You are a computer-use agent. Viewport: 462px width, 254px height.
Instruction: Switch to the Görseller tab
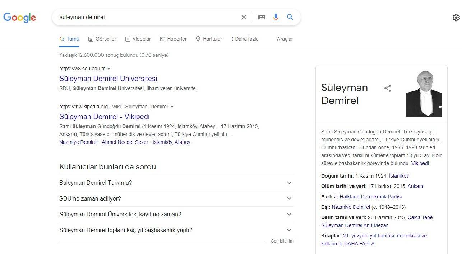[102, 39]
